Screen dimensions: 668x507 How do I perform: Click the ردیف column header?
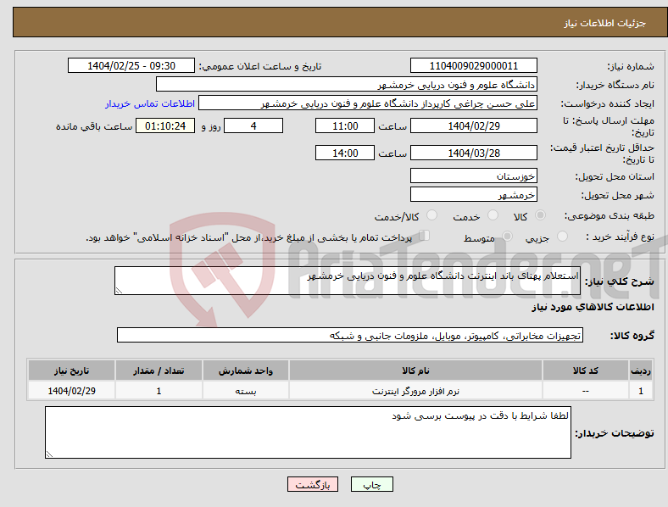(x=641, y=370)
